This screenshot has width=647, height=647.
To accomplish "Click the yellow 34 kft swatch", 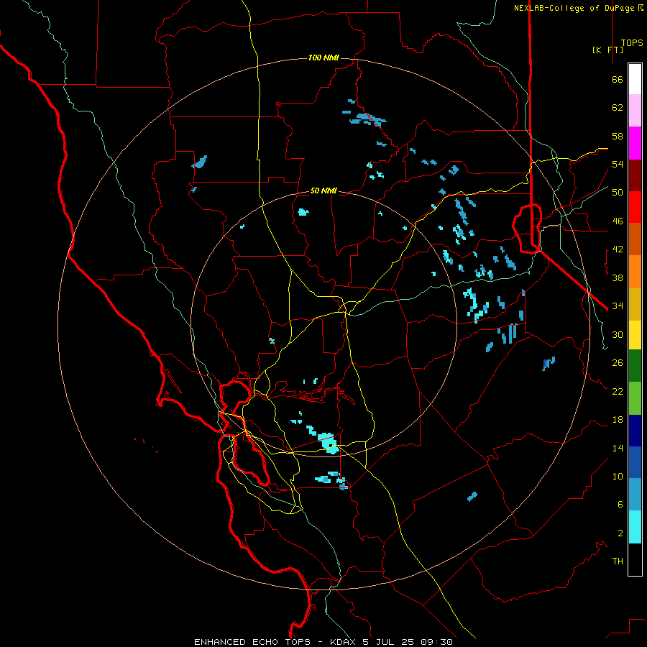I will pos(635,335).
